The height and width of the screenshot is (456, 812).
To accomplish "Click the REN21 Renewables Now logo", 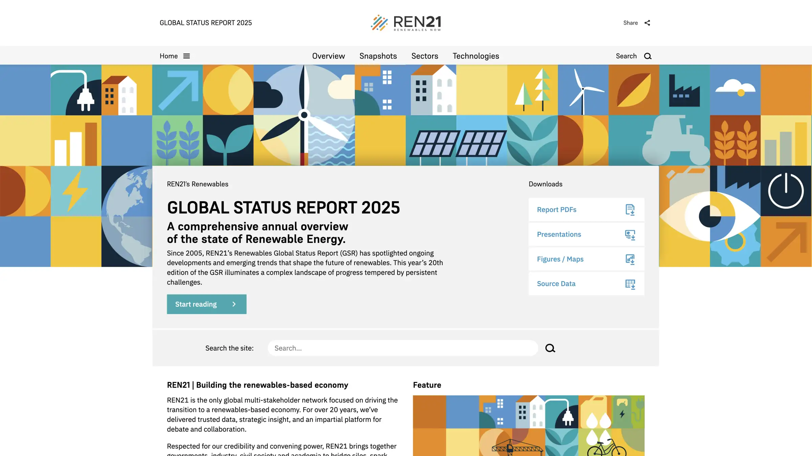I will click(406, 23).
